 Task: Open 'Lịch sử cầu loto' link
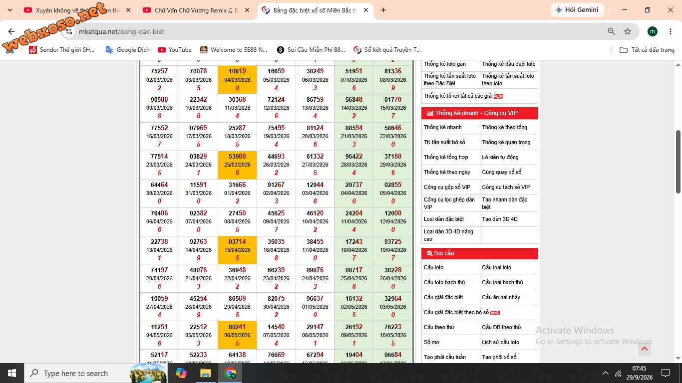500,342
